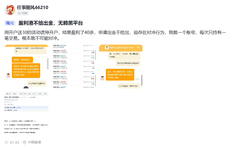
Task: Click the 01-03 post date
Action: tap(14, 142)
